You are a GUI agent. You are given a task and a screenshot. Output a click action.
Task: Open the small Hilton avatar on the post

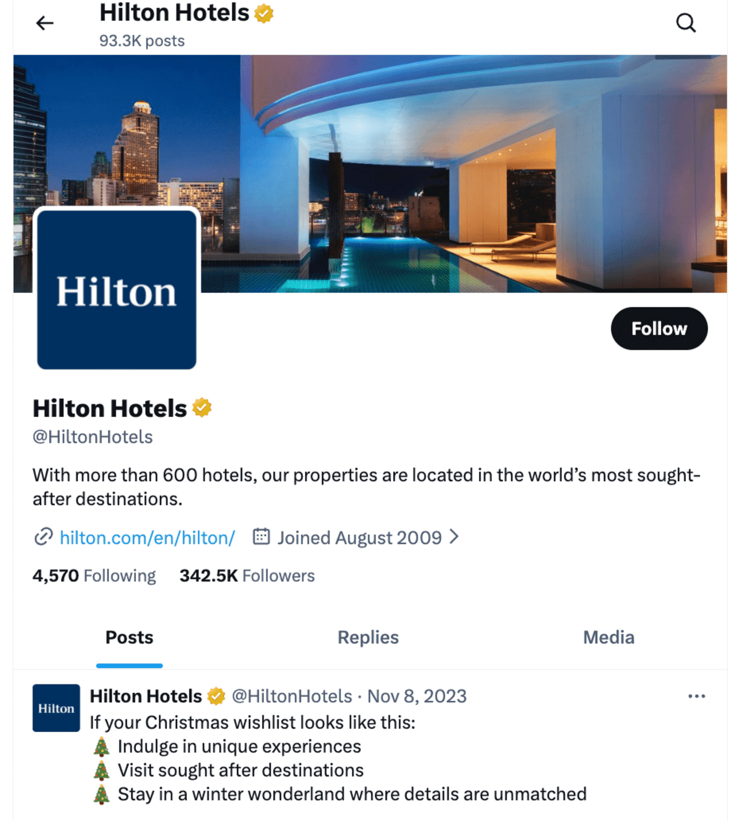[x=56, y=708]
